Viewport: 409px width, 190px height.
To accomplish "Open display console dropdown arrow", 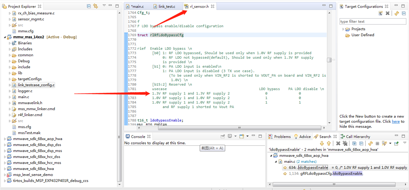I will [235, 136].
